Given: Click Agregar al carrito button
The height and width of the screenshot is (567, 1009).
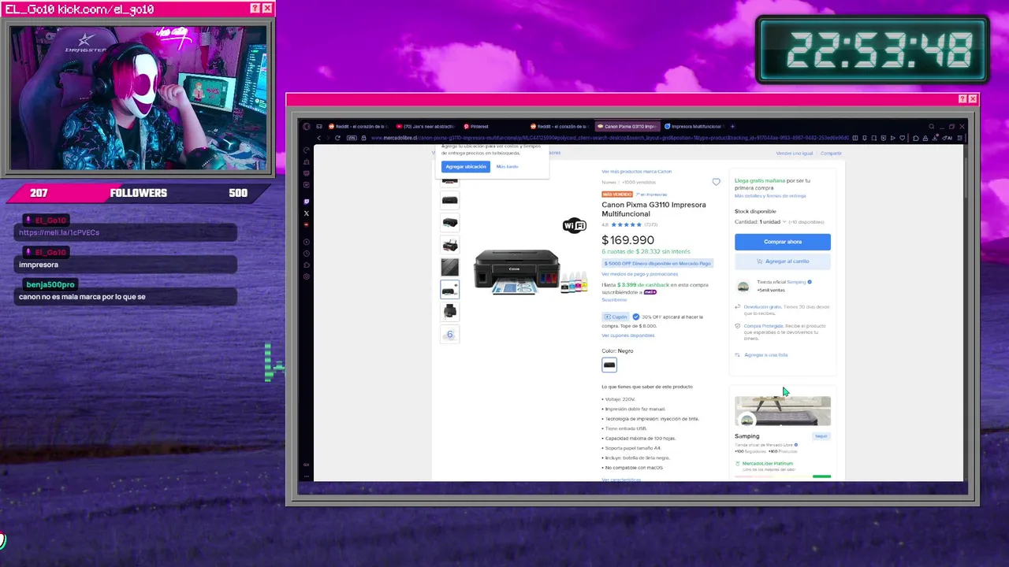Looking at the screenshot, I should tap(782, 261).
